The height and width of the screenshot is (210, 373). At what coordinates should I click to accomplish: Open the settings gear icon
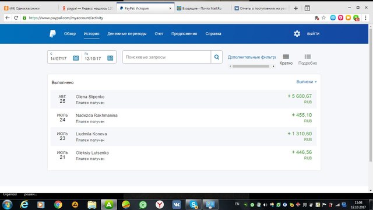297,34
